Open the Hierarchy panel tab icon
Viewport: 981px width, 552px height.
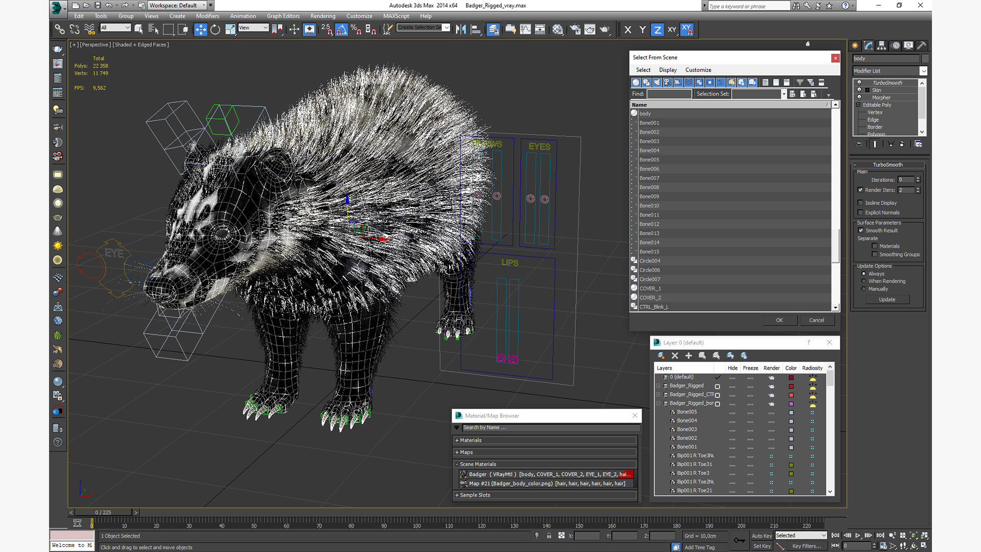click(882, 45)
